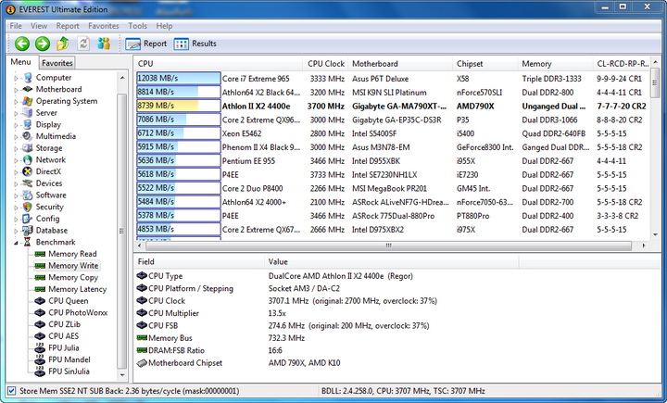Expand the Software tree node arrow
Viewport: 667px width, 403px height.
pos(16,195)
